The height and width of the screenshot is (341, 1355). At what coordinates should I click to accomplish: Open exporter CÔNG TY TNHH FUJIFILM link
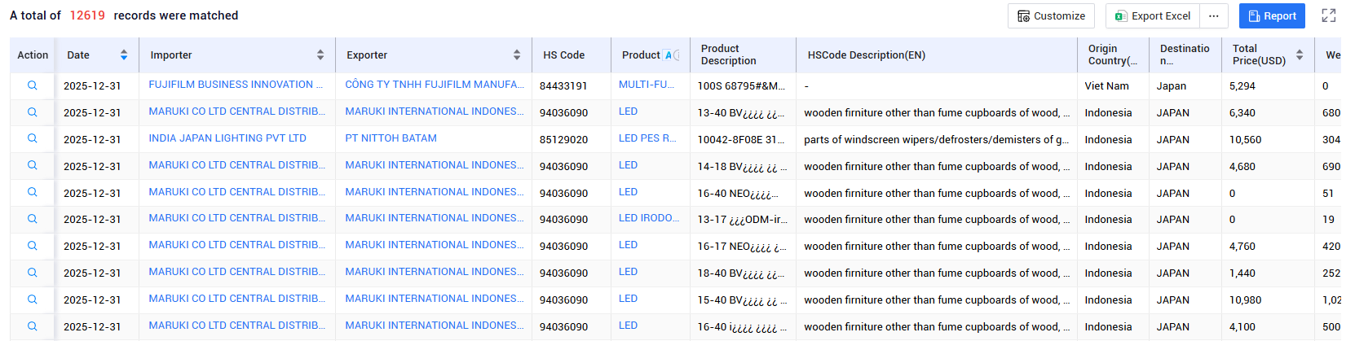pos(435,85)
